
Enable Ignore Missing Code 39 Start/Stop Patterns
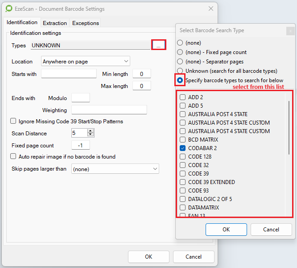13,121
